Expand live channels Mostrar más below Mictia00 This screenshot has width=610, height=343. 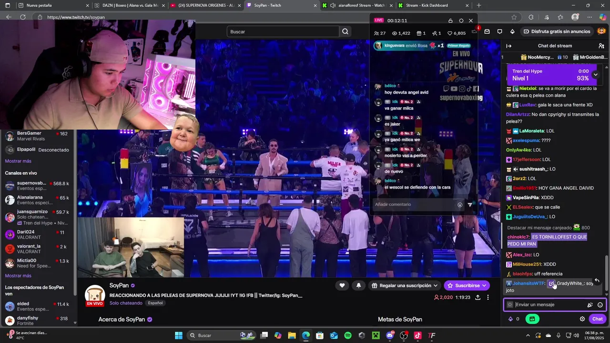coord(18,275)
